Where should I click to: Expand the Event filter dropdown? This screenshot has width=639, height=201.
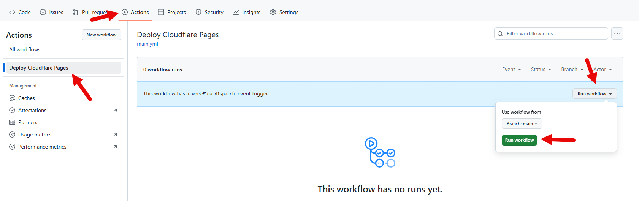click(x=512, y=69)
